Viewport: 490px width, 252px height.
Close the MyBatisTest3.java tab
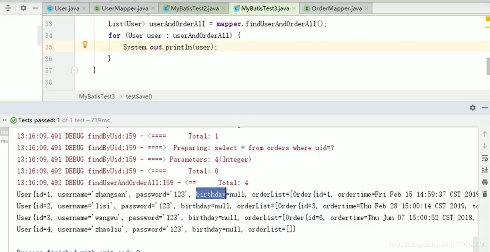click(293, 8)
